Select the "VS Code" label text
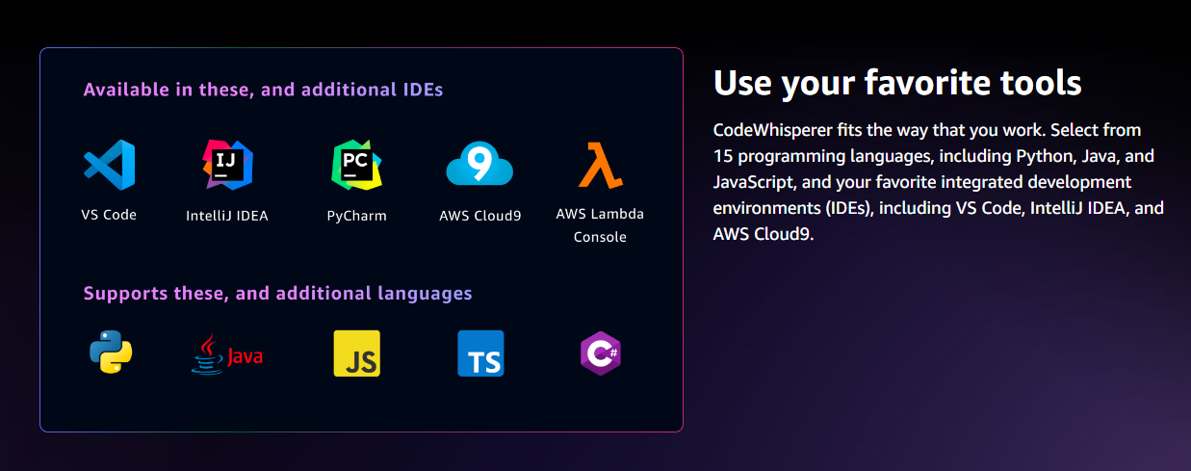Viewport: 1191px width, 471px height. coord(109,215)
